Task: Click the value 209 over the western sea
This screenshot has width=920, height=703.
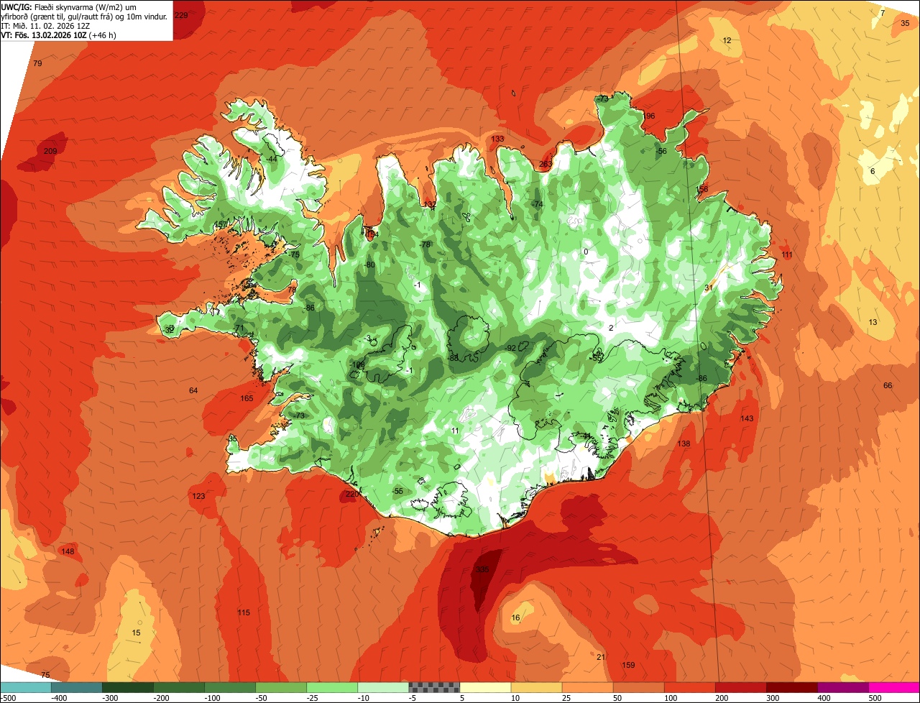Action: [x=50, y=151]
